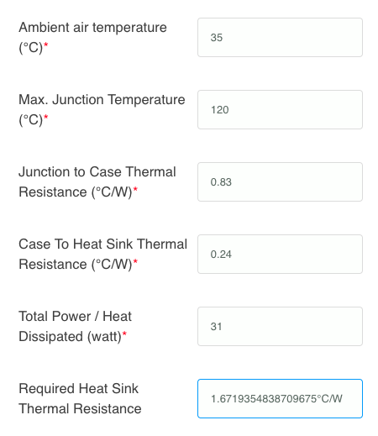Click the "Ambient air temperature" label text

tap(92, 28)
